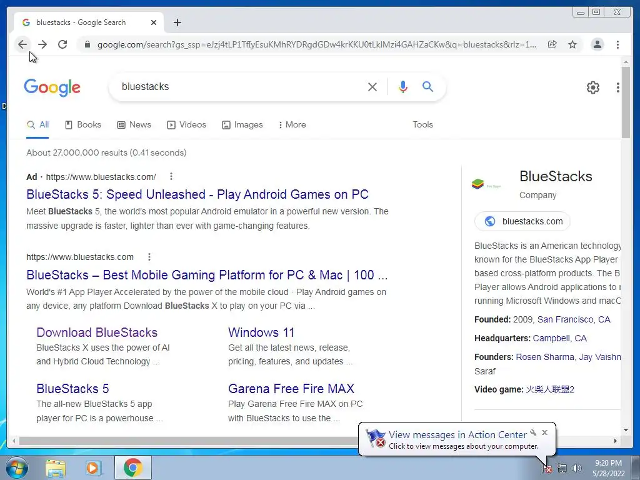The image size is (640, 480).
Task: Click the taskbar clock showing 9:20 PM
Action: click(x=608, y=468)
